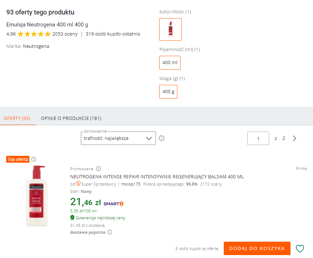Go to next page using right chevron
This screenshot has height=258, width=313.
pyautogui.click(x=294, y=138)
